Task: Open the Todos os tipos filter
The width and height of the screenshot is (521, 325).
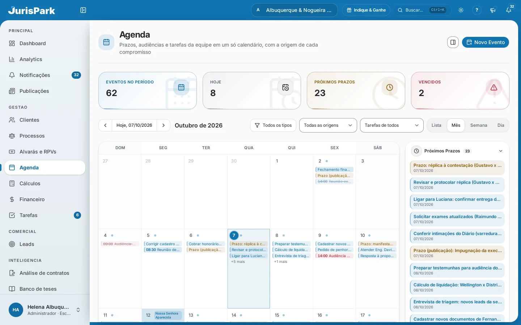Action: [x=273, y=125]
